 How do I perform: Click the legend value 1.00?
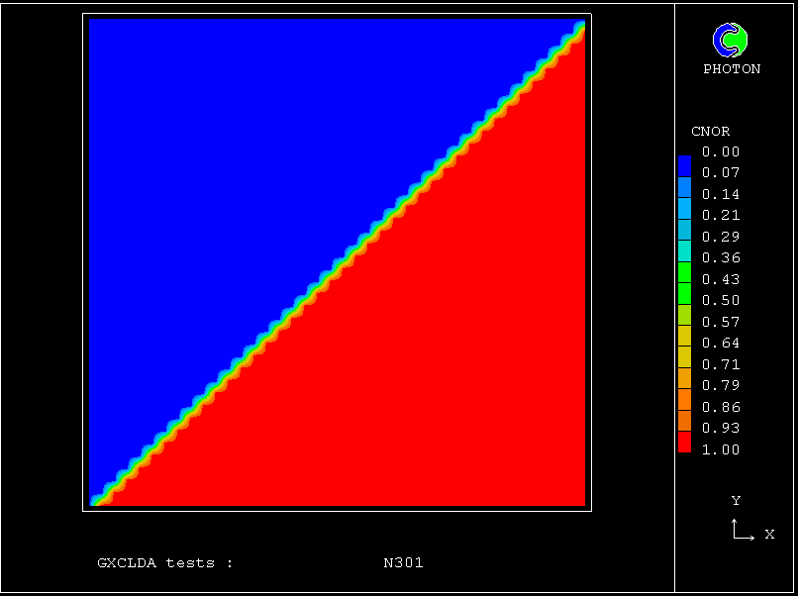coord(721,449)
